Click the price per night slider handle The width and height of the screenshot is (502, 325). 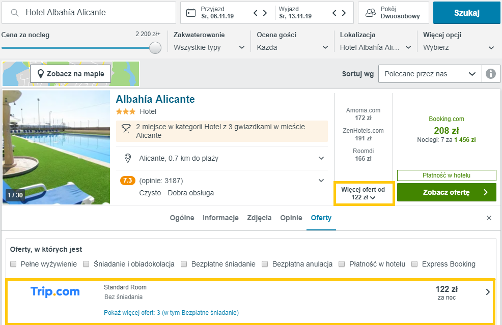tap(155, 48)
